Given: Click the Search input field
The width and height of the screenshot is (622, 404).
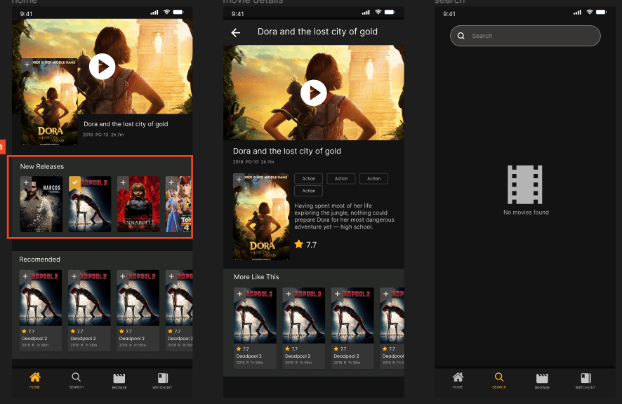Looking at the screenshot, I should [534, 36].
